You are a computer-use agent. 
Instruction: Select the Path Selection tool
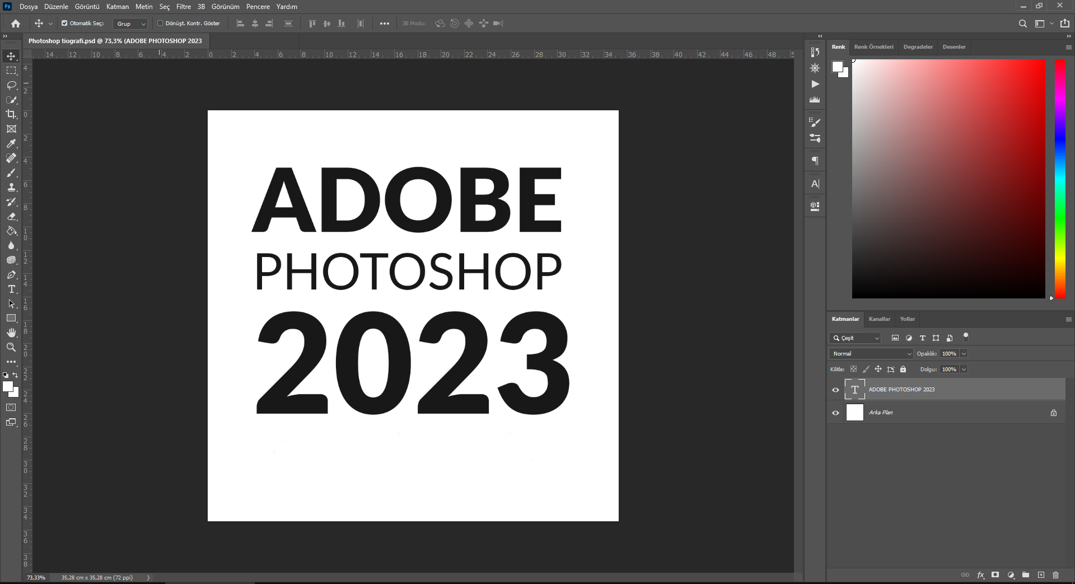[x=11, y=303]
